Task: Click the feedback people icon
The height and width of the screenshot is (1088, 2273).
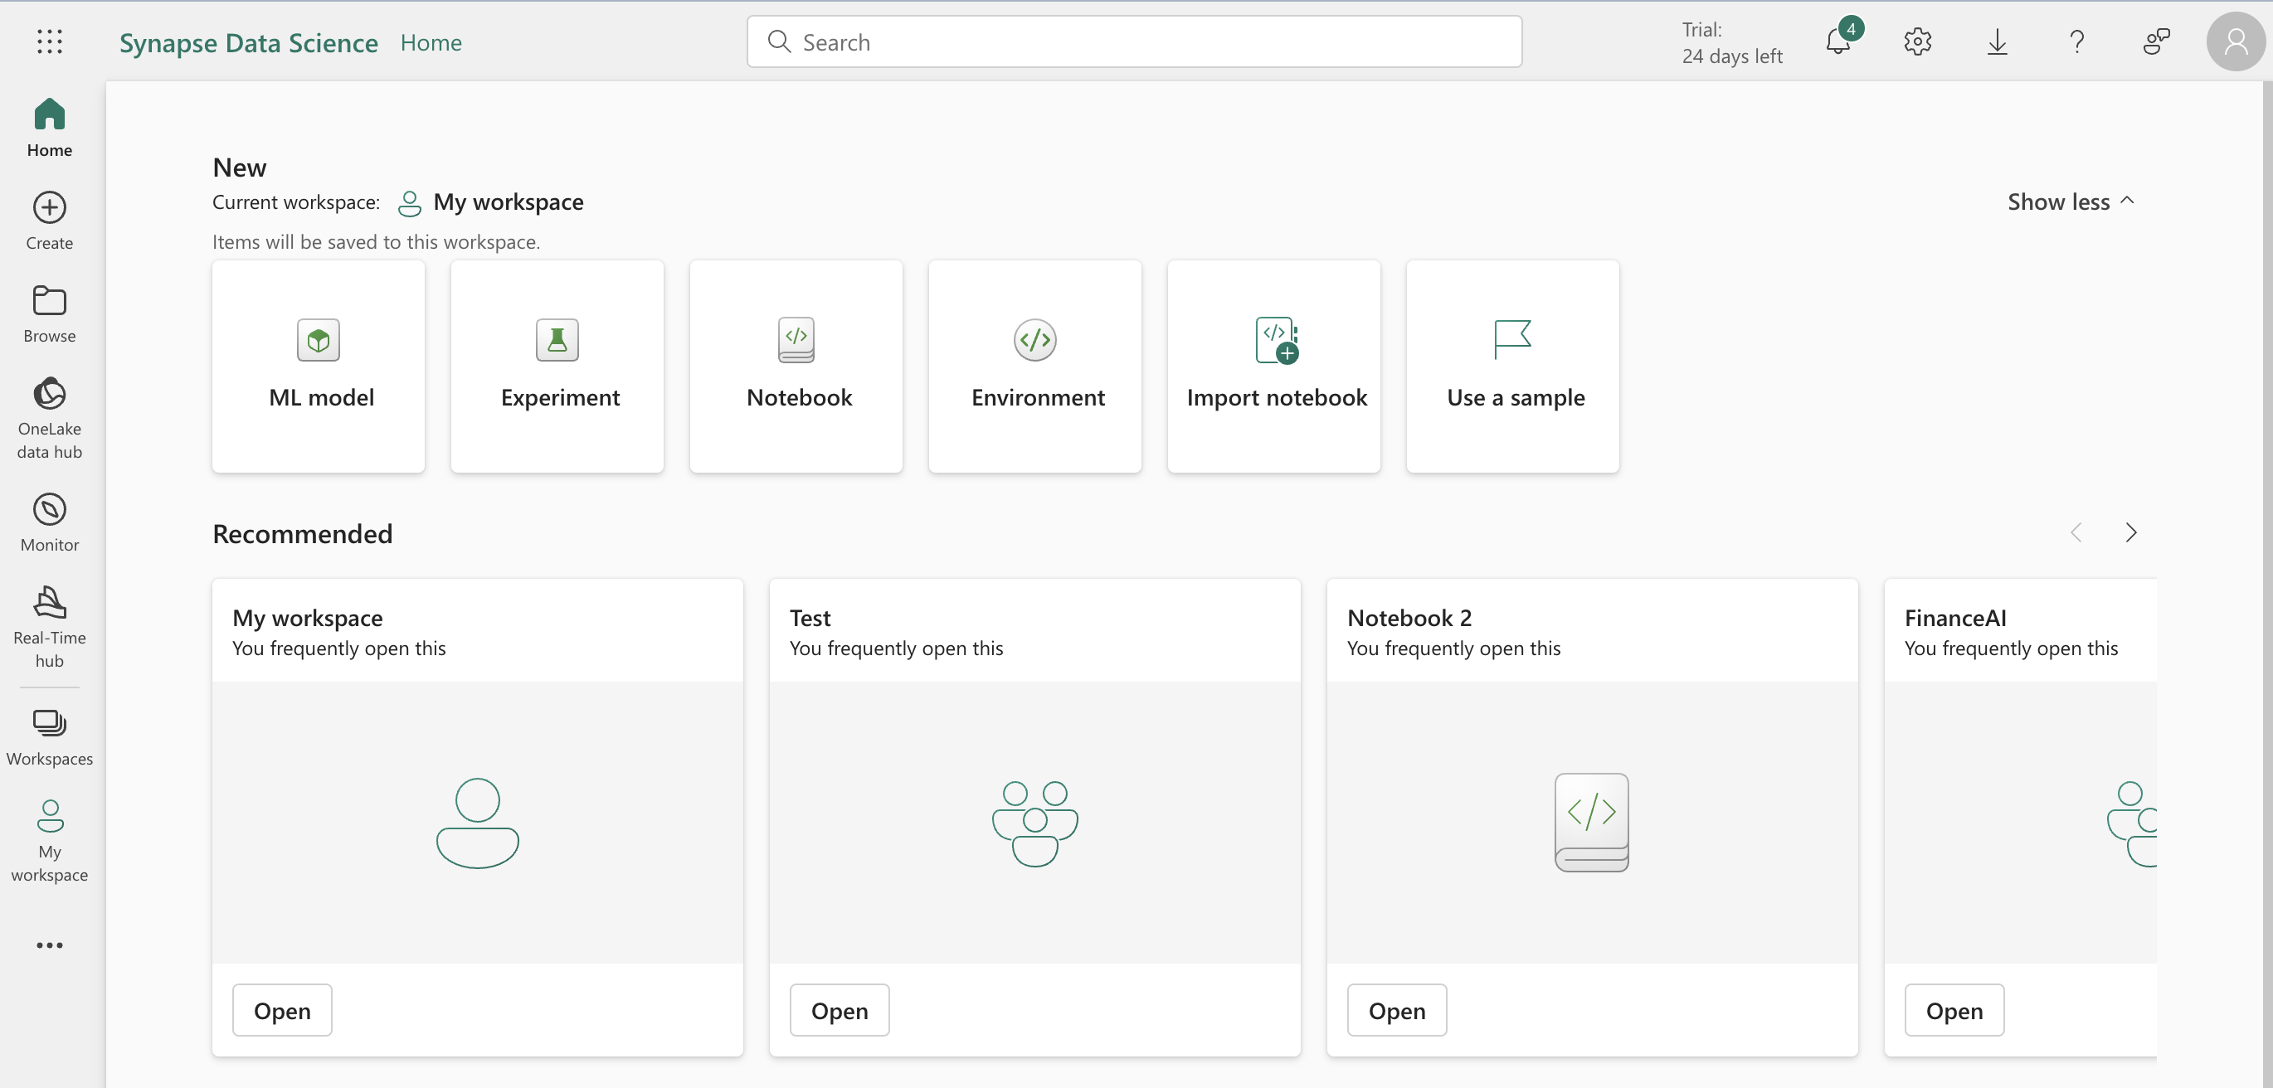Action: (x=2156, y=41)
